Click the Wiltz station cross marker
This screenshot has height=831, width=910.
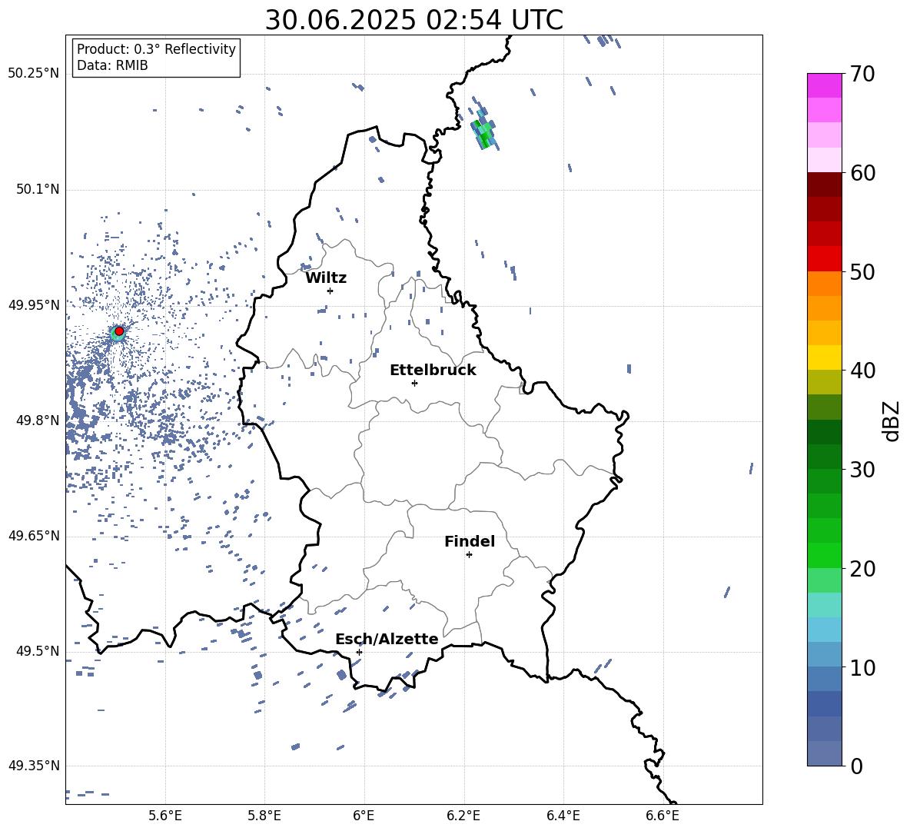tap(330, 291)
